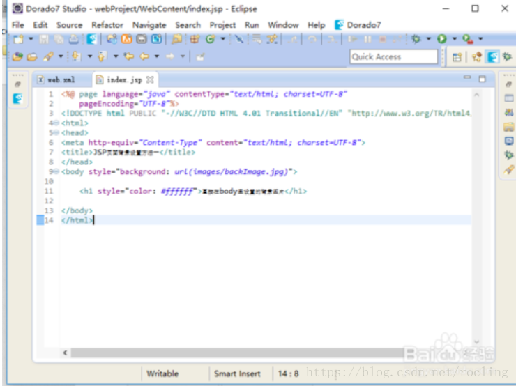Click the New Java Class icon
Image resolution: width=516 pixels, height=386 pixels.
(x=210, y=39)
